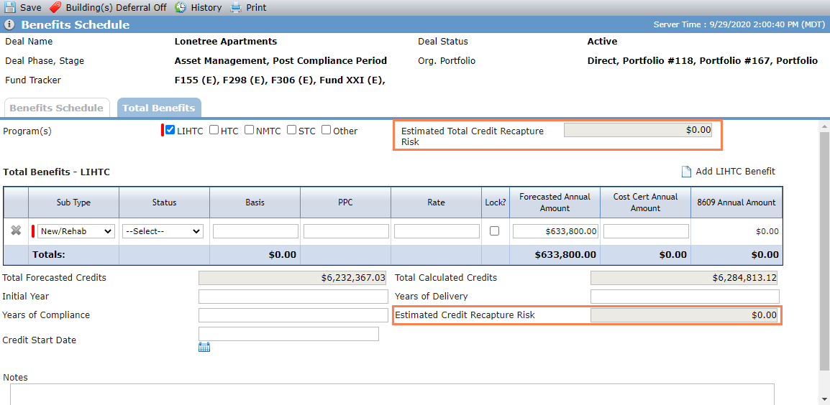Open the Status --Select-- dropdown
The image size is (830, 405).
click(163, 231)
